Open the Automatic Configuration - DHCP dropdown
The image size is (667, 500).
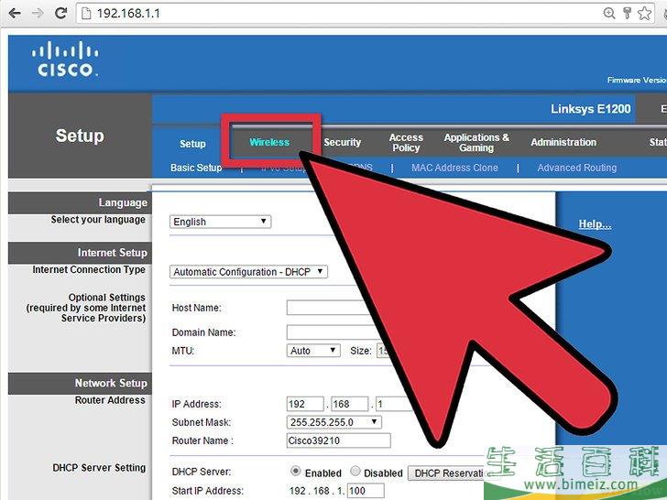pyautogui.click(x=248, y=272)
